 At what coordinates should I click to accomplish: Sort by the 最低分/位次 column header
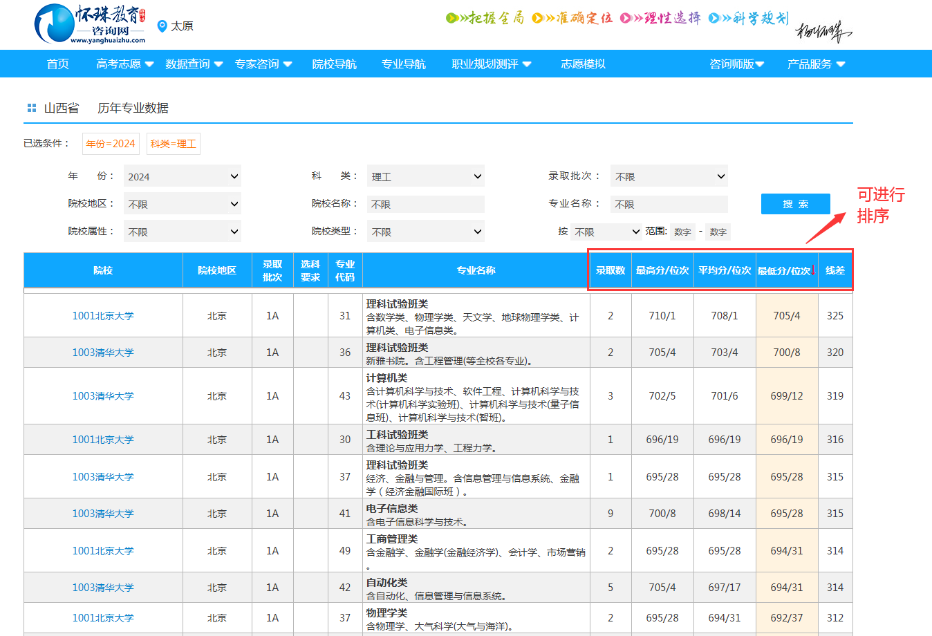784,271
